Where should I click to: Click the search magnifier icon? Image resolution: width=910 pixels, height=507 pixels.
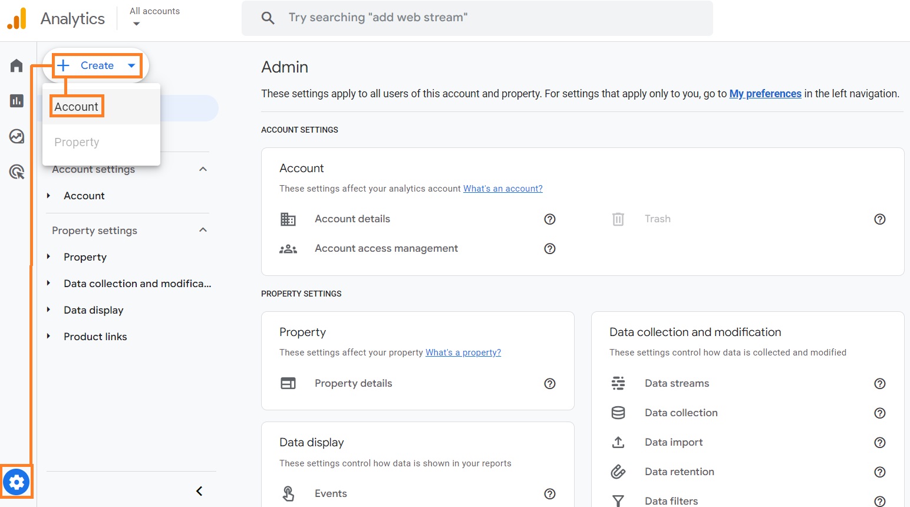coord(268,18)
